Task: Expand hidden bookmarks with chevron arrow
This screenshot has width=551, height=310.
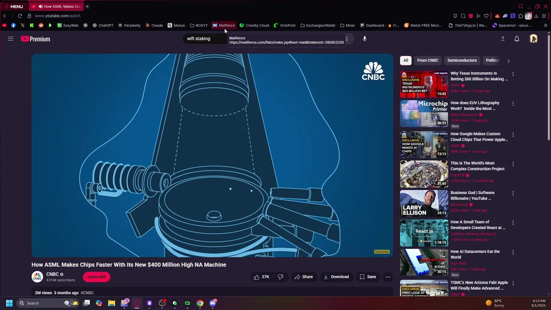Action: pos(545,25)
